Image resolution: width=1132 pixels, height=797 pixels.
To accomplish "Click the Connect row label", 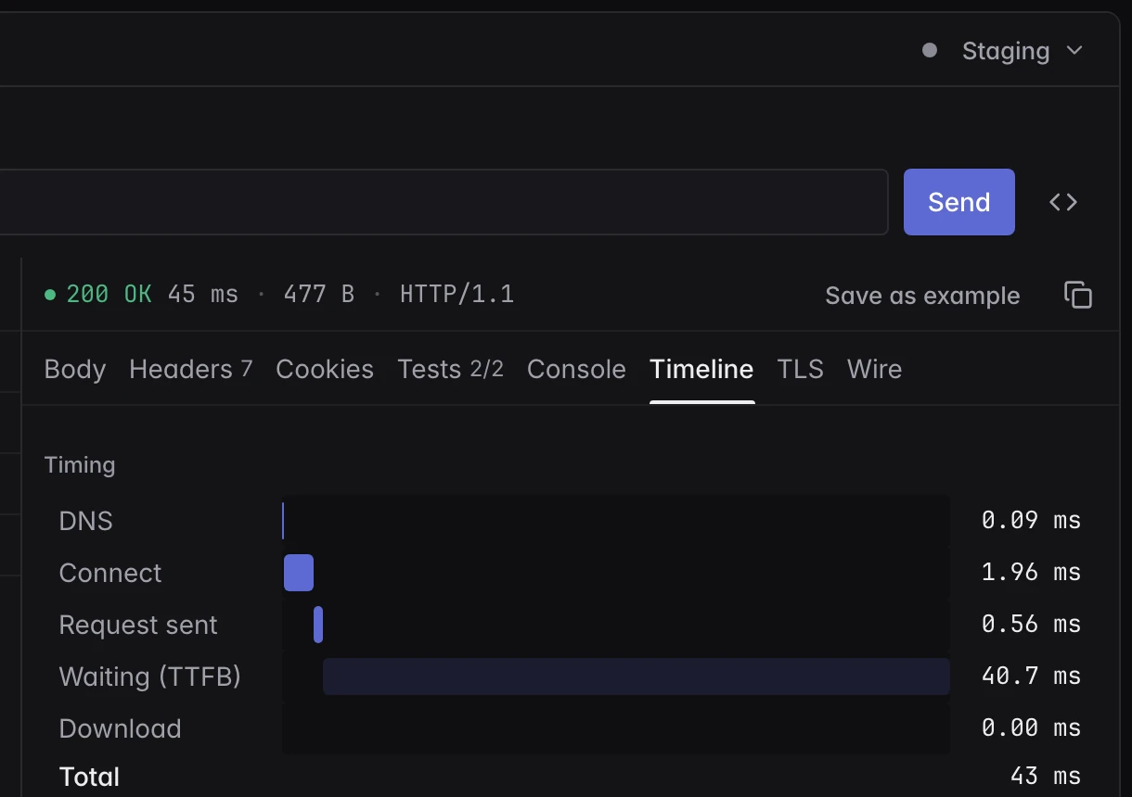I will coord(110,573).
